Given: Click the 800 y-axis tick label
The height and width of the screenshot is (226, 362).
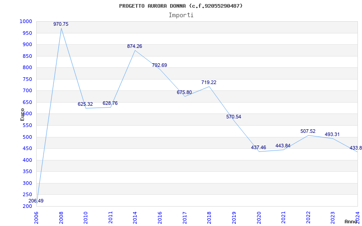Looking at the screenshot, I should point(27,67).
